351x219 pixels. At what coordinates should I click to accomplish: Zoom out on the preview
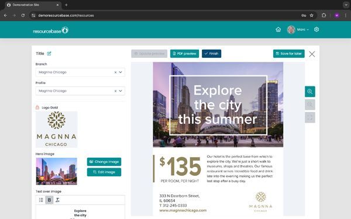pyautogui.click(x=310, y=105)
